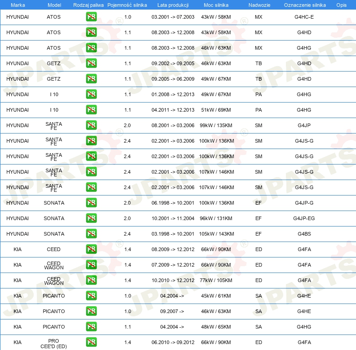Click the Rodzaj paliwa column header
The image size is (356, 350).
[88, 5]
